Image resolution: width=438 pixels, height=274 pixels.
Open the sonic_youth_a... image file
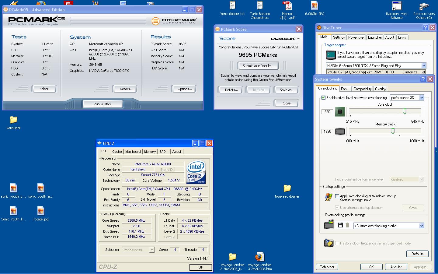pos(41,191)
